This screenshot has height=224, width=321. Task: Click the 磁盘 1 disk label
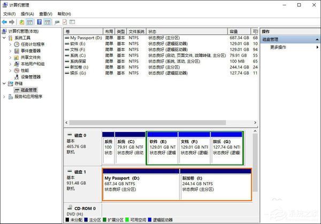click(x=80, y=172)
